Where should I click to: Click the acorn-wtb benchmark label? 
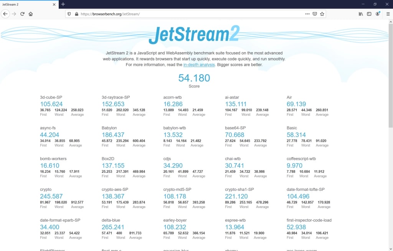172,97
